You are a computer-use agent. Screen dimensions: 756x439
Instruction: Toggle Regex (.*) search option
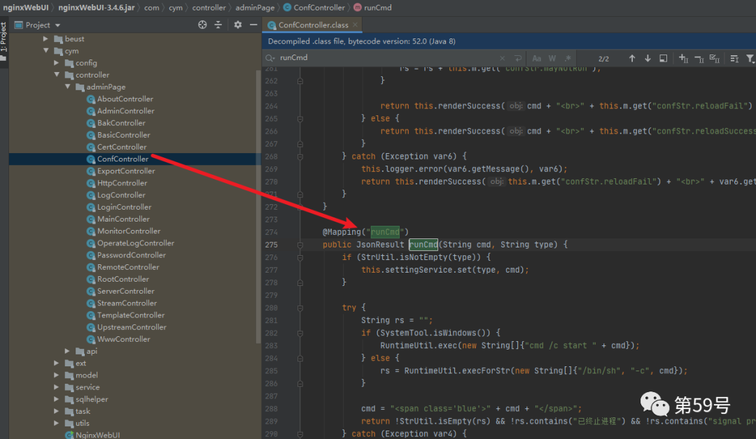(568, 58)
